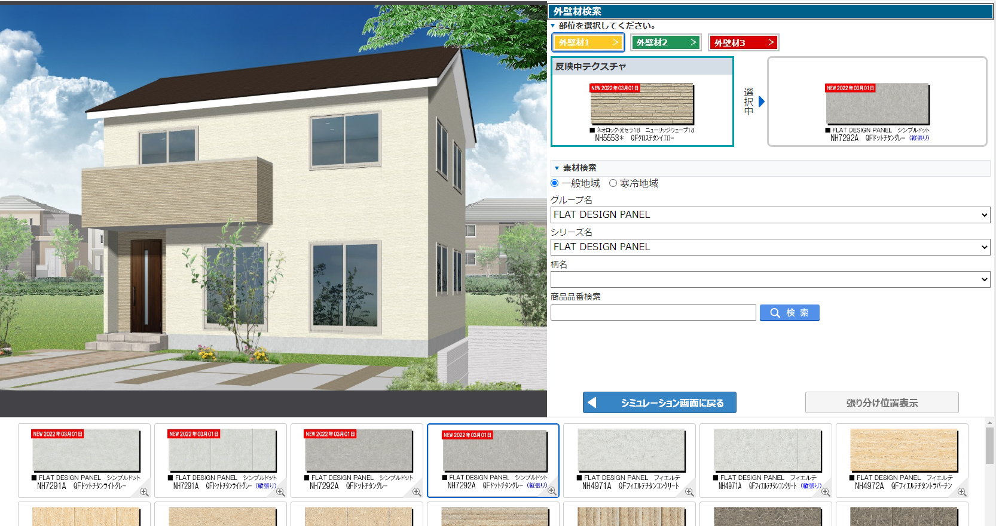Select the 外壁材1 tab
The width and height of the screenshot is (996, 526).
(x=588, y=42)
